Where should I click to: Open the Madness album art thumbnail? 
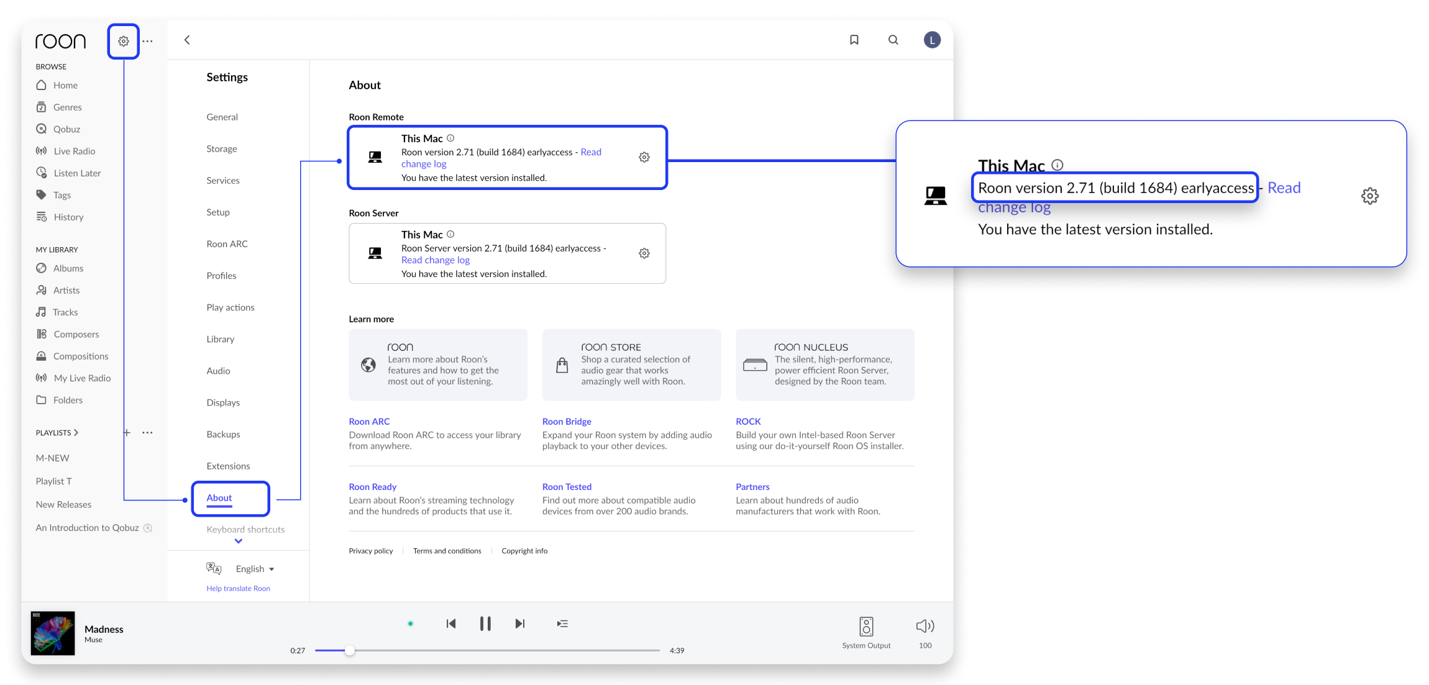[x=53, y=633]
